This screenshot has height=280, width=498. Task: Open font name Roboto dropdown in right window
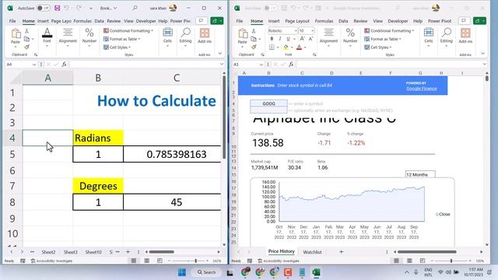pyautogui.click(x=296, y=30)
